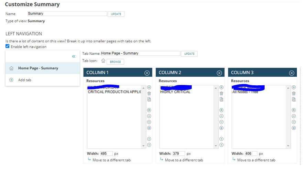Viewport: 308px width, 171px height.
Task: Click Add tab in left navigation
Action: (24, 80)
